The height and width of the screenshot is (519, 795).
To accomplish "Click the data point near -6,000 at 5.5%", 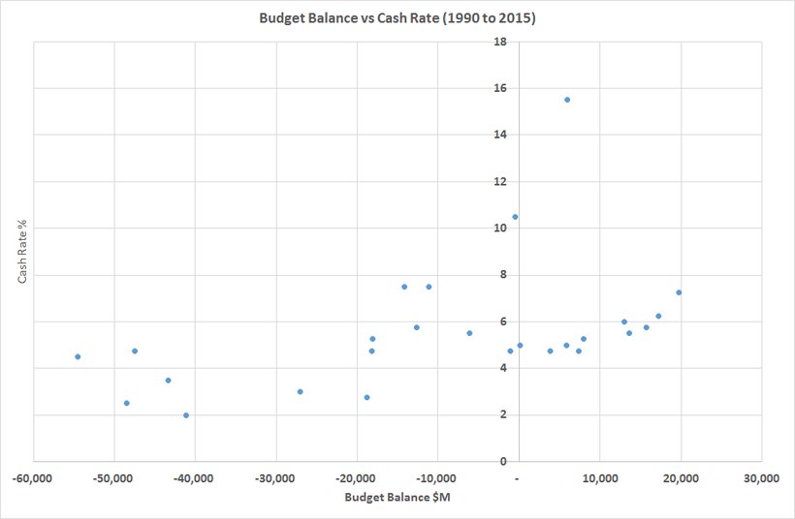I will pyautogui.click(x=469, y=333).
